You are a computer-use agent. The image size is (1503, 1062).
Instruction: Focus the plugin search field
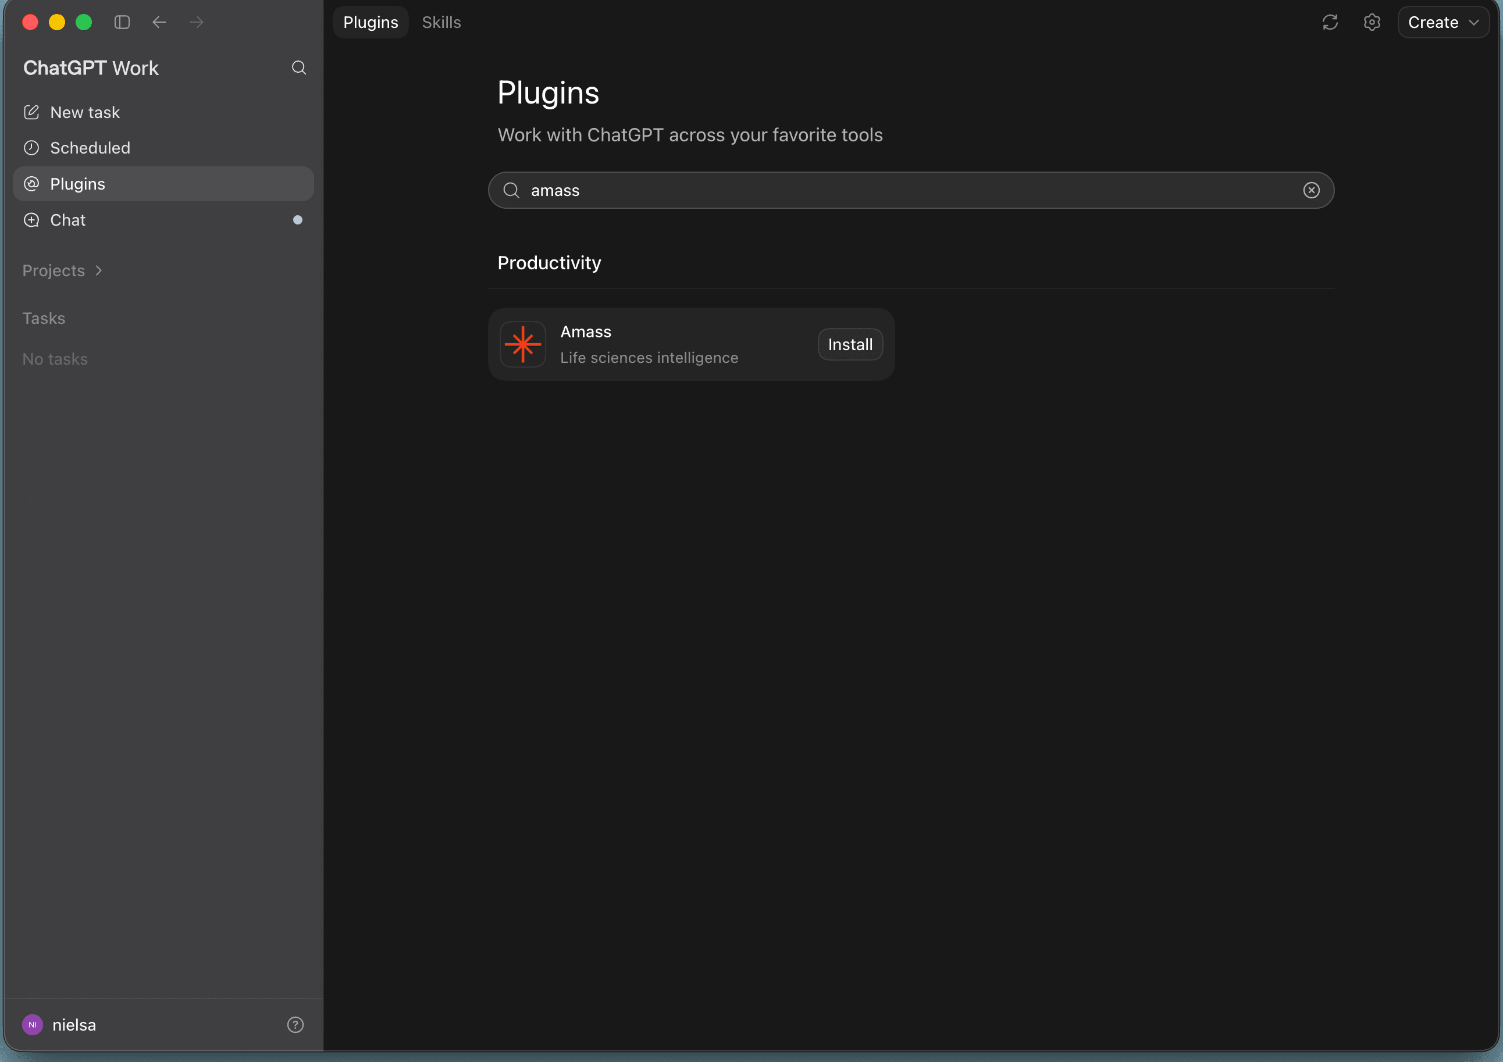click(911, 191)
